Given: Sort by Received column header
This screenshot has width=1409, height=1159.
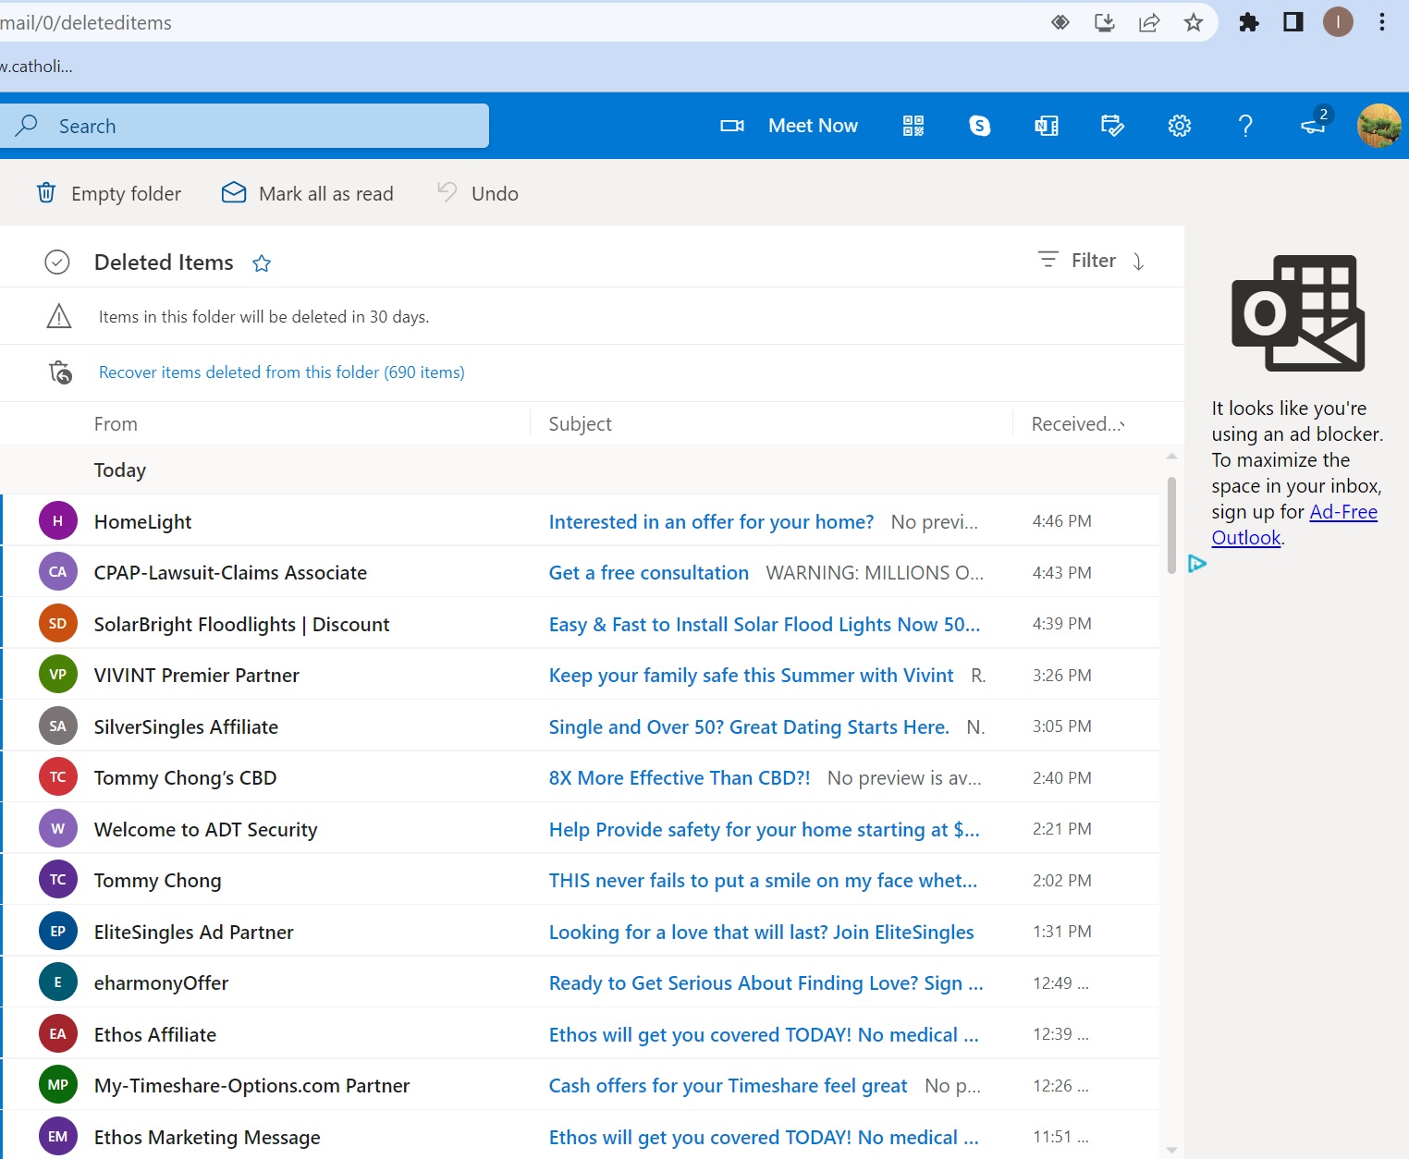Looking at the screenshot, I should (x=1078, y=424).
